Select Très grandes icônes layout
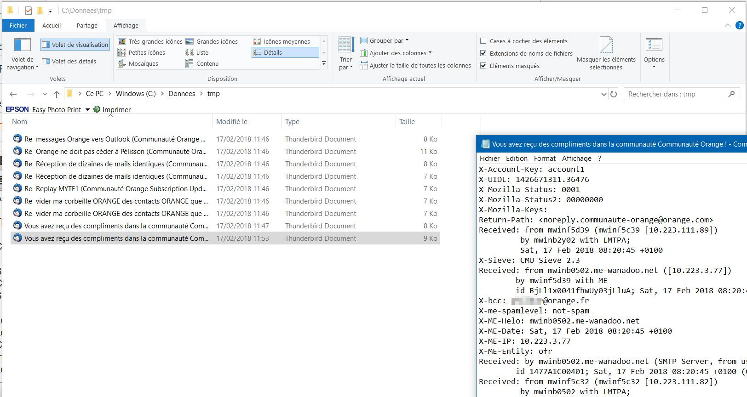Image resolution: width=747 pixels, height=397 pixels. tap(150, 41)
